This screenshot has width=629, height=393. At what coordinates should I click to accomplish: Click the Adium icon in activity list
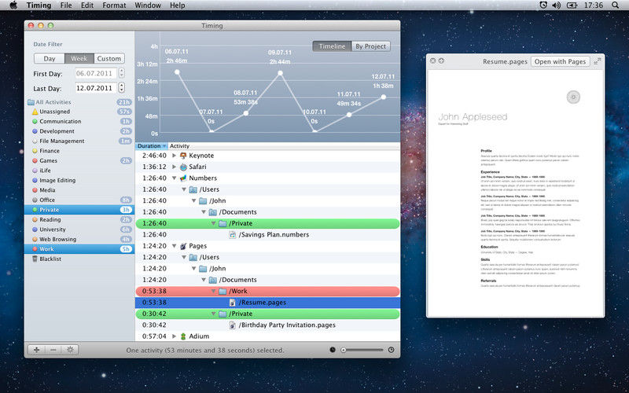(x=182, y=336)
